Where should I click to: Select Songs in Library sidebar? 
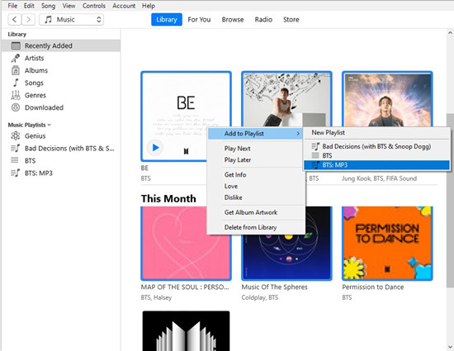tap(61, 83)
